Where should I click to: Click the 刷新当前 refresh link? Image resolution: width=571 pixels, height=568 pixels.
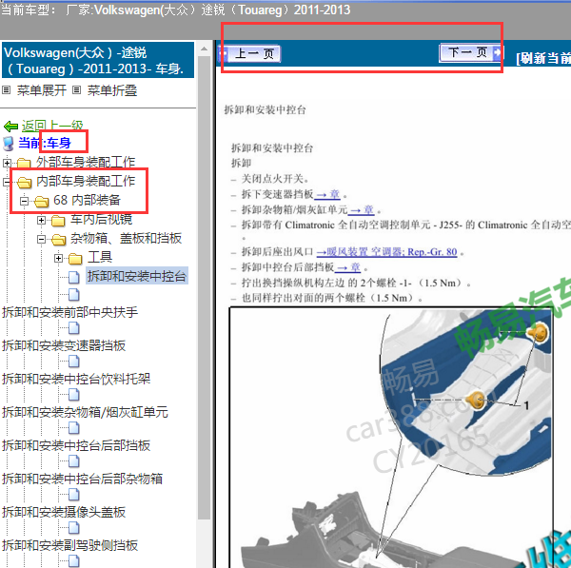coord(543,58)
